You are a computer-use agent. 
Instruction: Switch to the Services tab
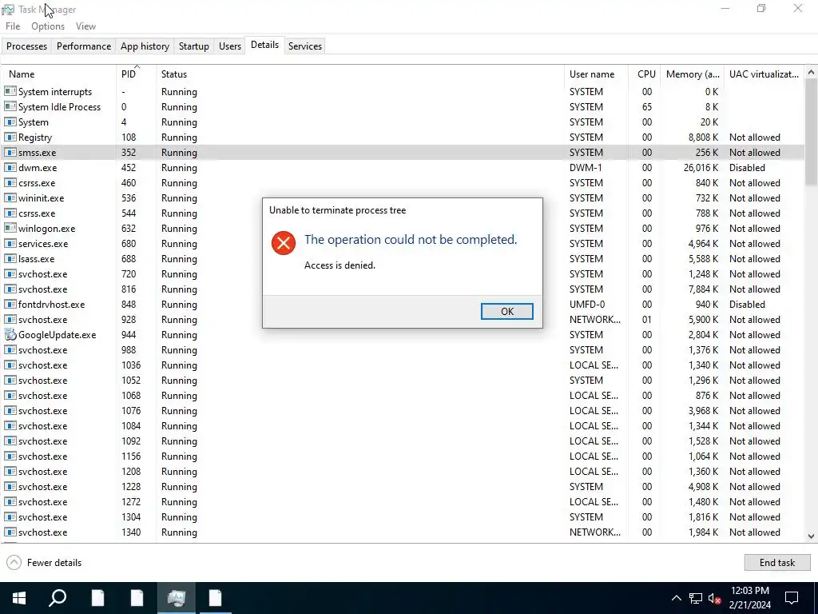click(304, 46)
